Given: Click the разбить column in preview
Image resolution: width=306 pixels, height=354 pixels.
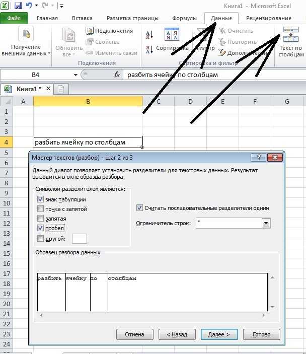Looking at the screenshot, I should 51,293.
